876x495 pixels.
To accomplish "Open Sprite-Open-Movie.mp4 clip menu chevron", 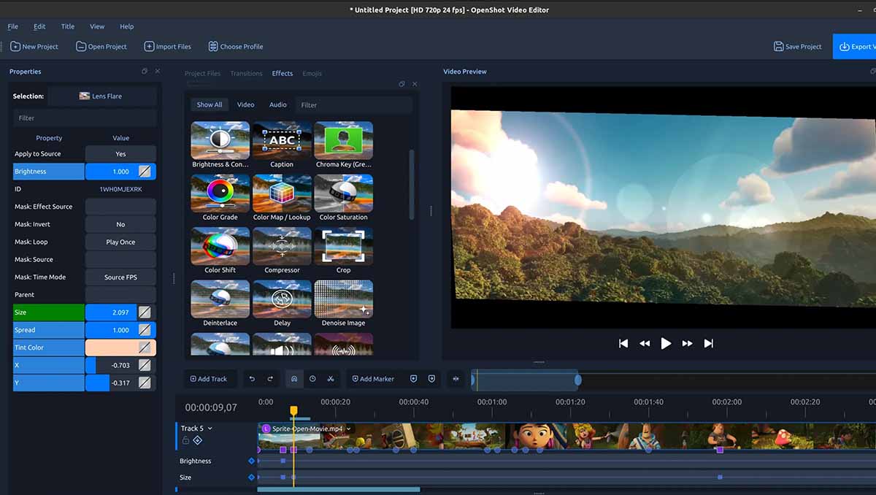I will (349, 429).
